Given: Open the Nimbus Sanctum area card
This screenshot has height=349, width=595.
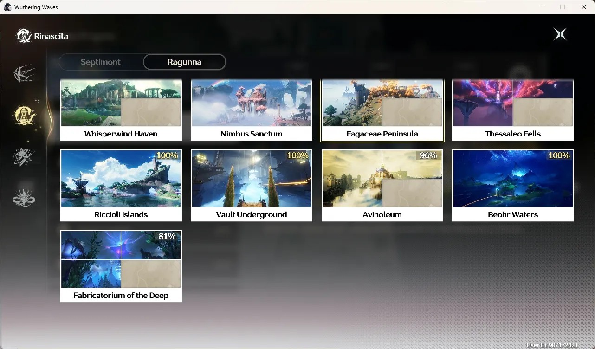Looking at the screenshot, I should tap(252, 110).
